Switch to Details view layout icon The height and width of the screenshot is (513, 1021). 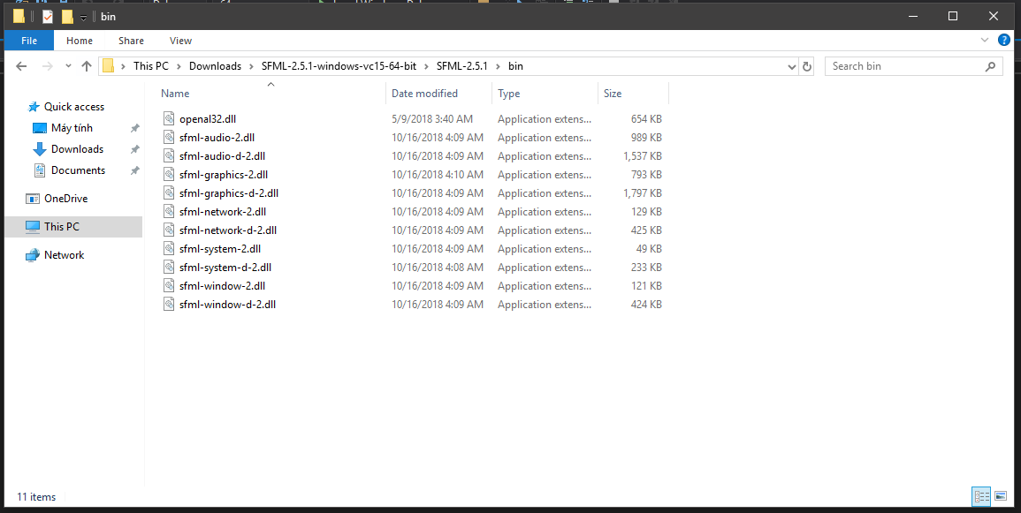tap(981, 497)
